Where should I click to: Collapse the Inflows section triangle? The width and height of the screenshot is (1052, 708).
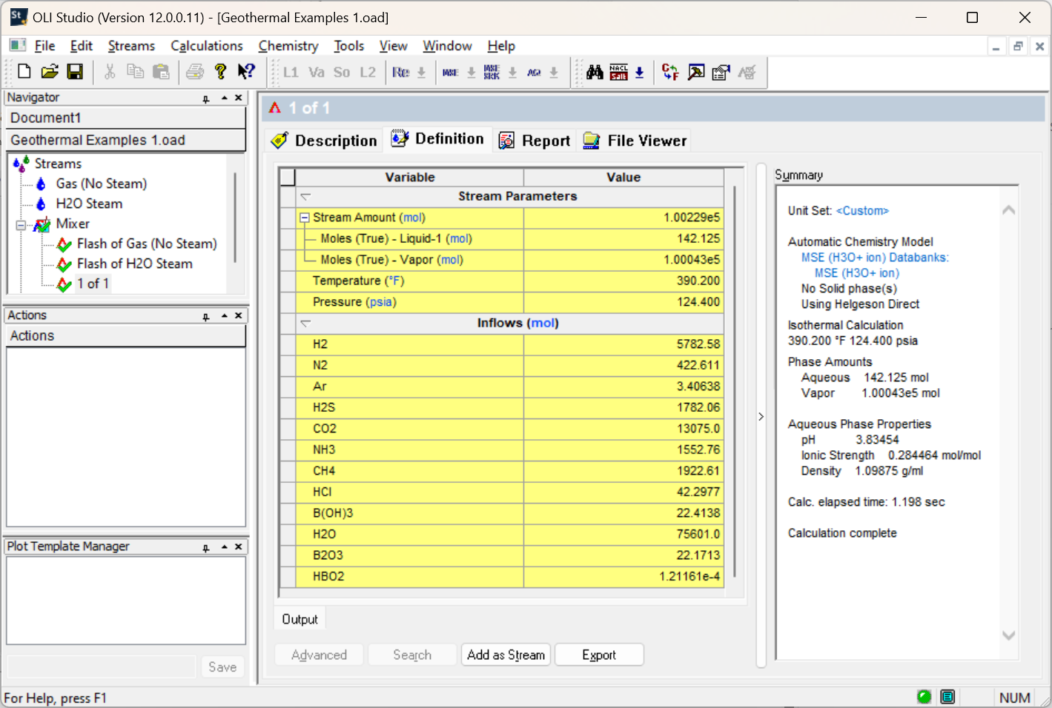305,323
